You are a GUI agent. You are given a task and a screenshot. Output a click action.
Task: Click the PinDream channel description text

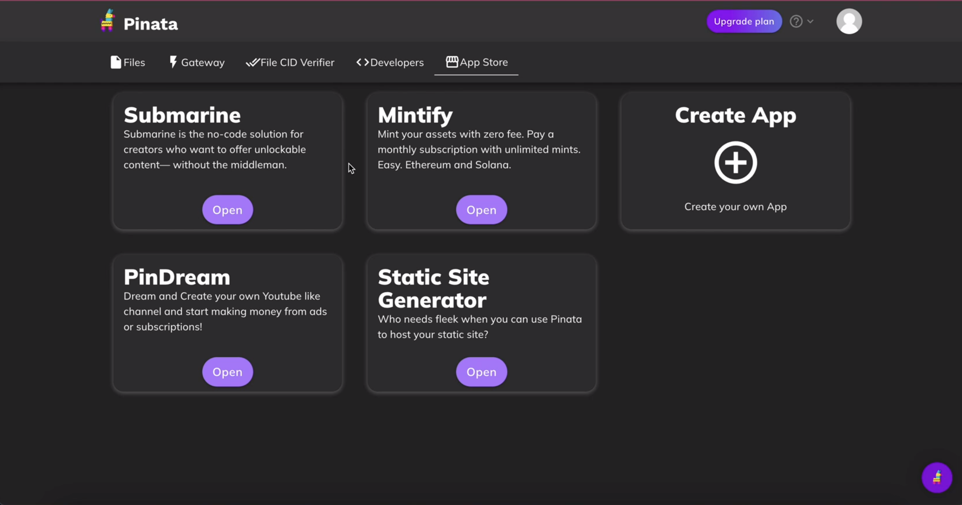225,311
